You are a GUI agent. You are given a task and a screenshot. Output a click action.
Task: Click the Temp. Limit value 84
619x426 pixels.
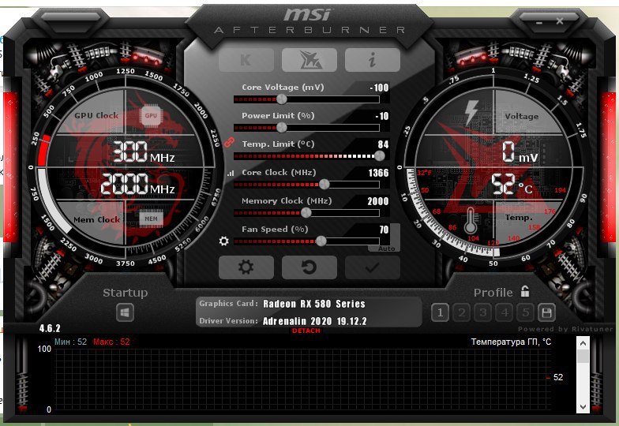point(384,144)
